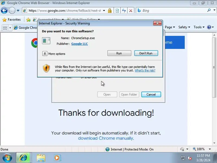This screenshot has height=163, width=217.
Task: Click the taskbar clock 11:57 PM
Action: (x=203, y=155)
